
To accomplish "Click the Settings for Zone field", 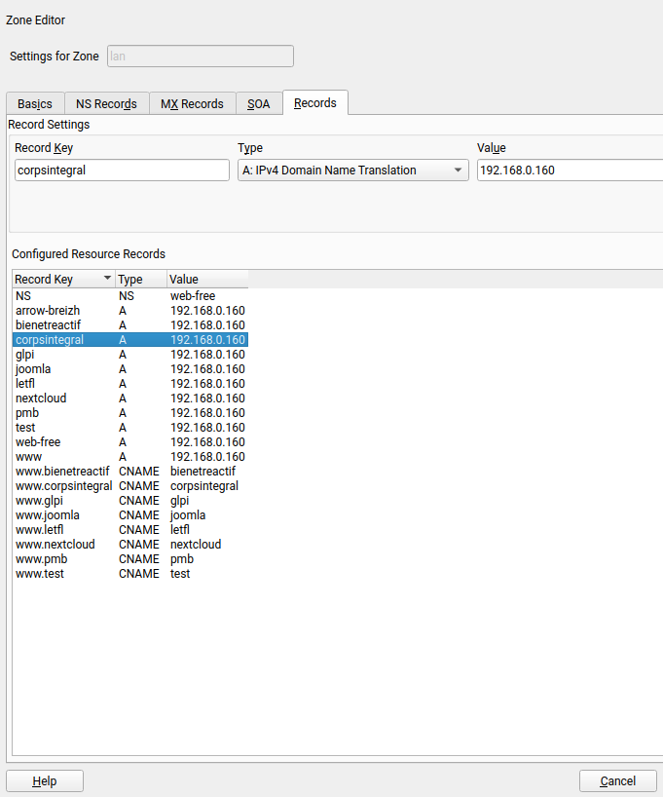I will tap(201, 56).
